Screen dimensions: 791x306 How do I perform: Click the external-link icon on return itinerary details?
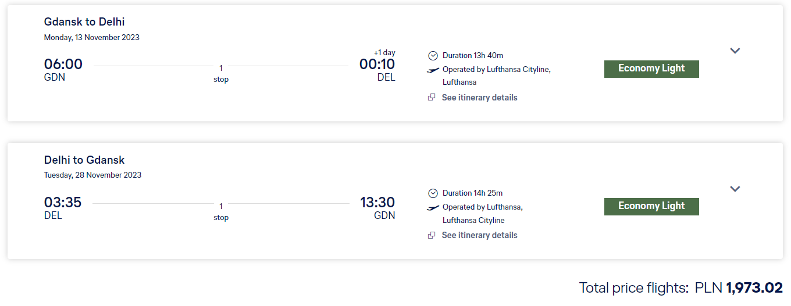[432, 235]
